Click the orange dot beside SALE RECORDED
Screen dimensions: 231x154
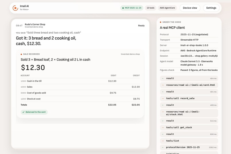21,54
